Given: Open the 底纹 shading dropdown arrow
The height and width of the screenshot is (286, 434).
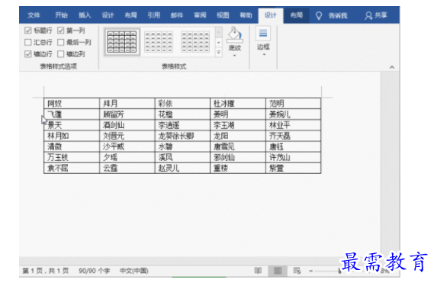Looking at the screenshot, I should click(x=235, y=56).
